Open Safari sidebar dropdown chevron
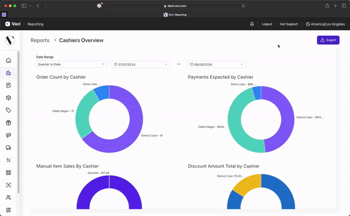Viewport: 350px width, 216px height. tap(30, 6)
